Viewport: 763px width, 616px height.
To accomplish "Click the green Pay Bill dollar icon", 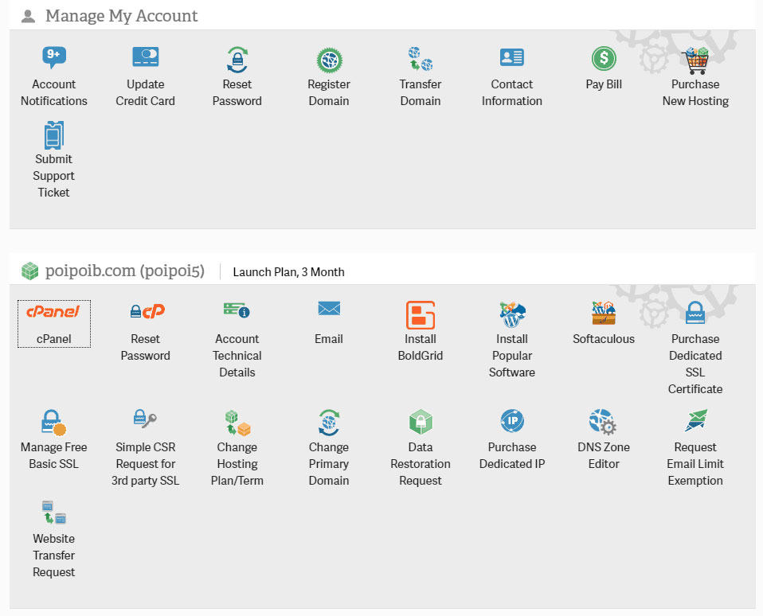I will click(x=604, y=58).
